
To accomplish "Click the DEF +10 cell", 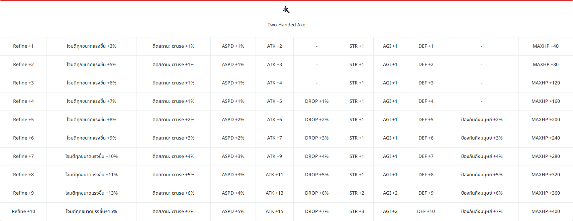I will 426,211.
